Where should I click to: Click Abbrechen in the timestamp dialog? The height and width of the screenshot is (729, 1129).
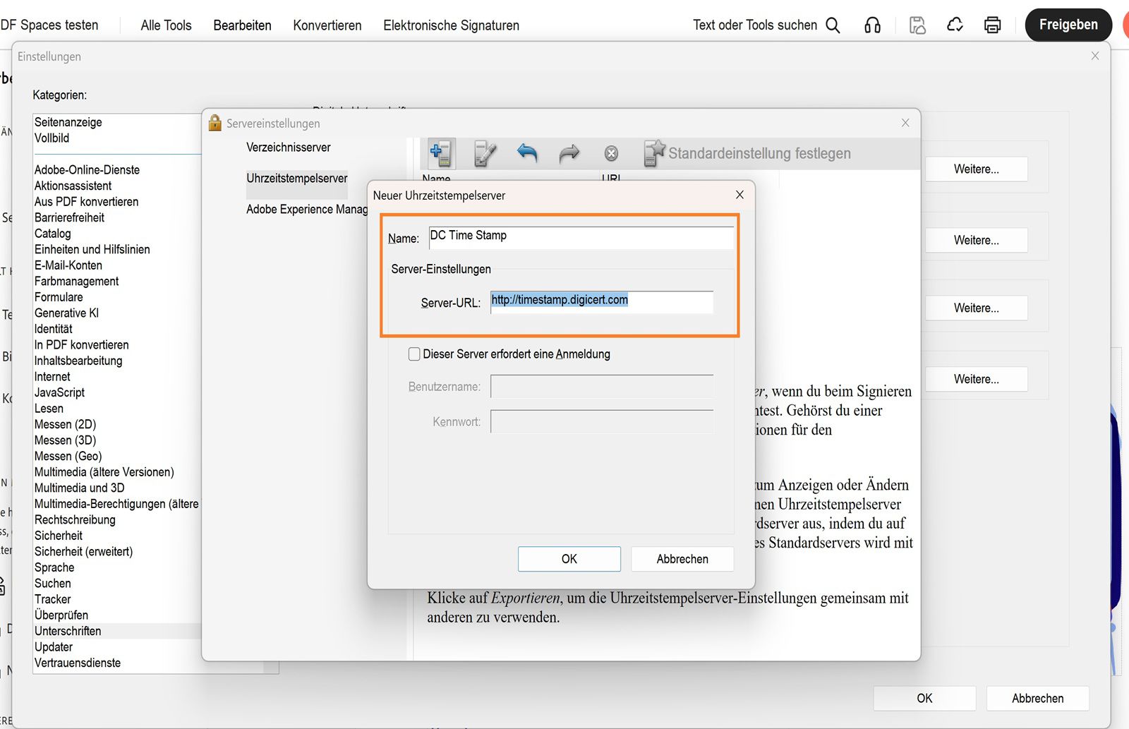click(x=682, y=558)
